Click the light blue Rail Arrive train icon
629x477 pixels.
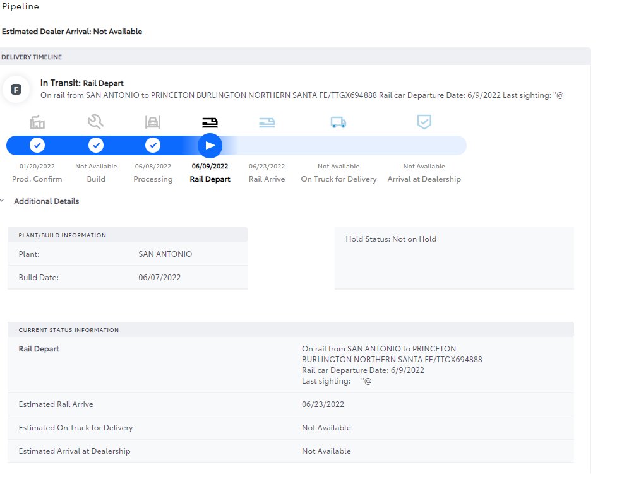click(267, 122)
